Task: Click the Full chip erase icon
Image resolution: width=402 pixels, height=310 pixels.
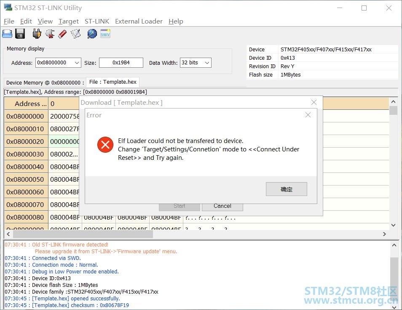Action: pyautogui.click(x=62, y=34)
